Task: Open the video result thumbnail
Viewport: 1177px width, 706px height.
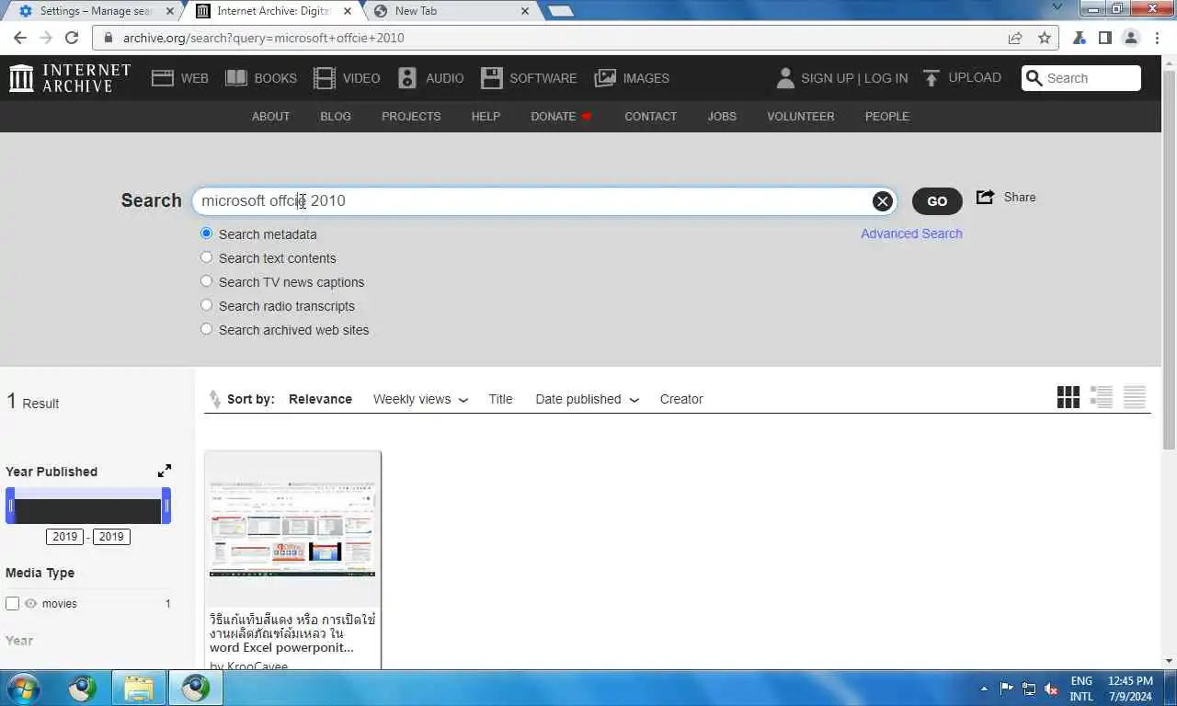Action: tap(292, 529)
